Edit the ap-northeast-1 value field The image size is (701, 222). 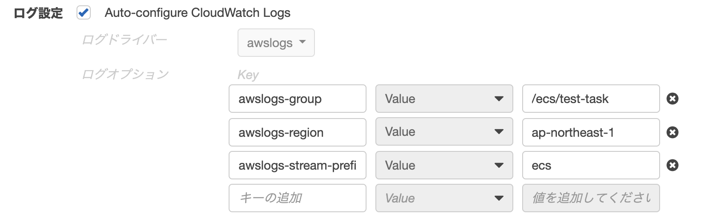[591, 132]
